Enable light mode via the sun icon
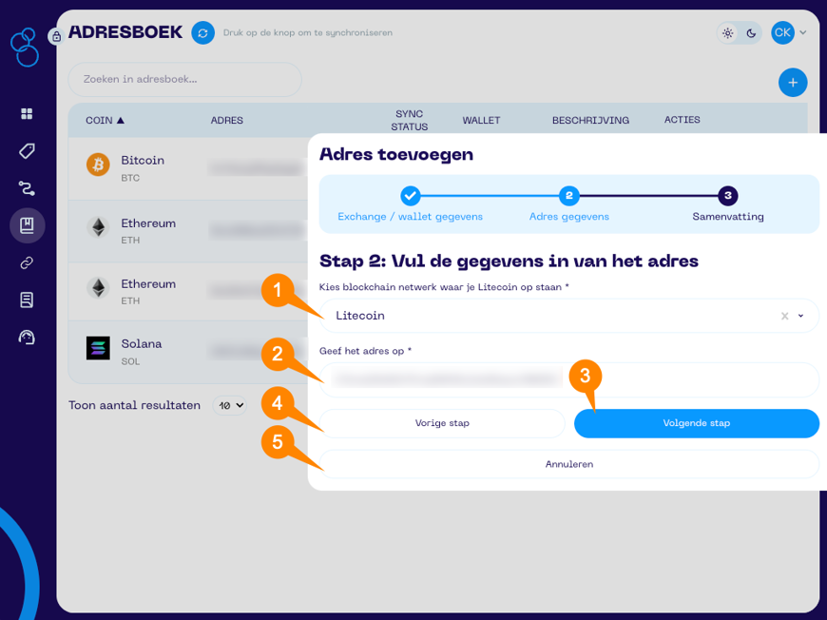 tap(727, 32)
